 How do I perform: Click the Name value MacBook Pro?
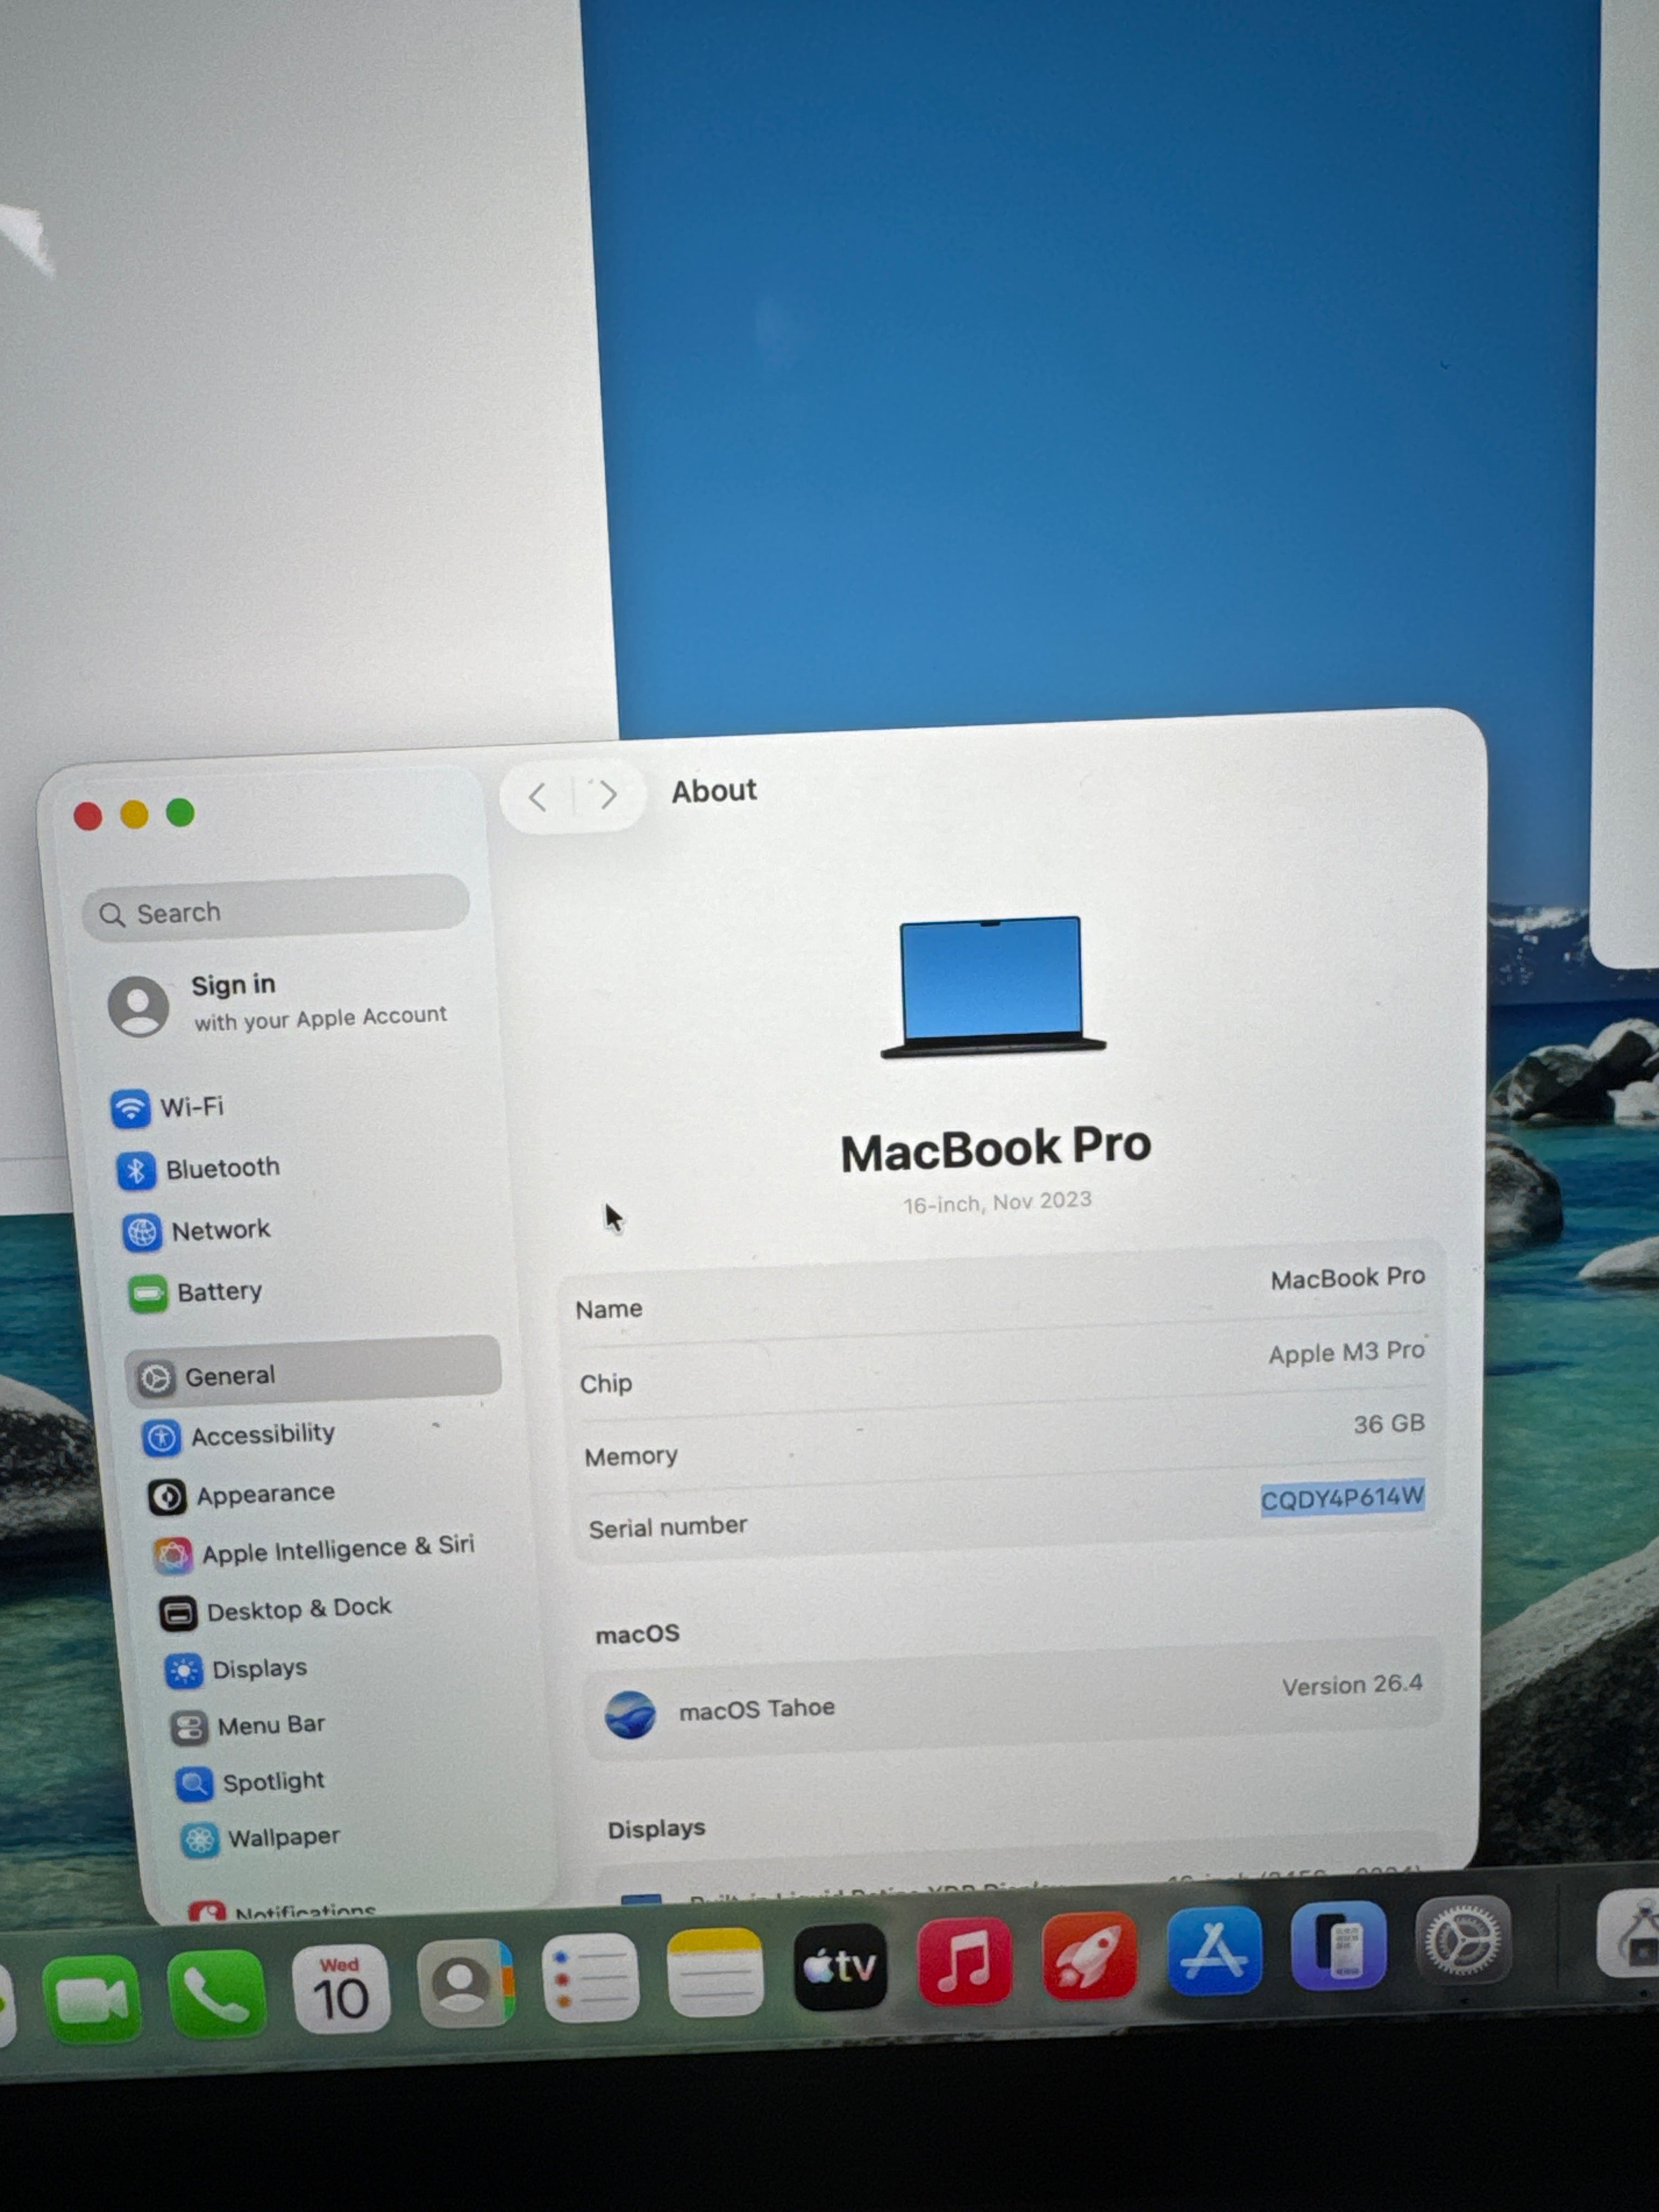point(1347,1277)
